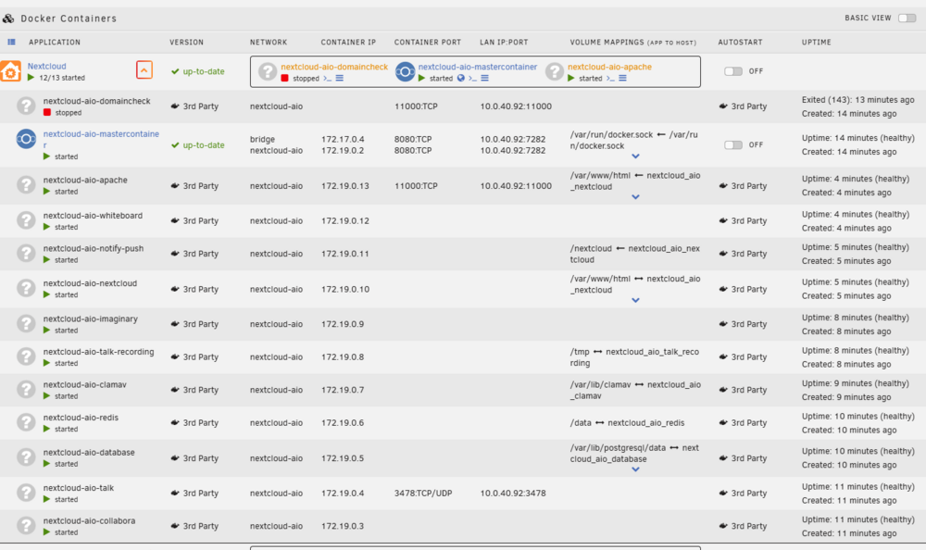Click the nextcloud-aio-collabora row container icon

pyautogui.click(x=25, y=525)
